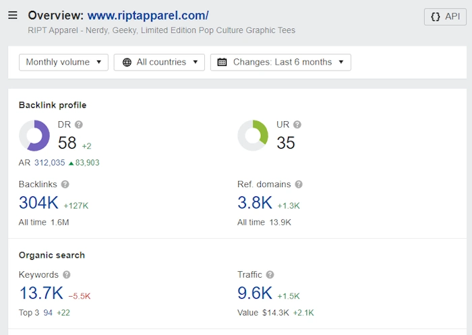Click the Keywords help question icon
Viewport: 472px width, 335px height.
click(x=67, y=274)
